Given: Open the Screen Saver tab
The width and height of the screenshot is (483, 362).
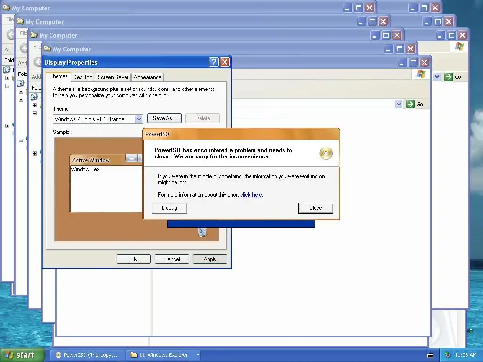Looking at the screenshot, I should tap(113, 77).
